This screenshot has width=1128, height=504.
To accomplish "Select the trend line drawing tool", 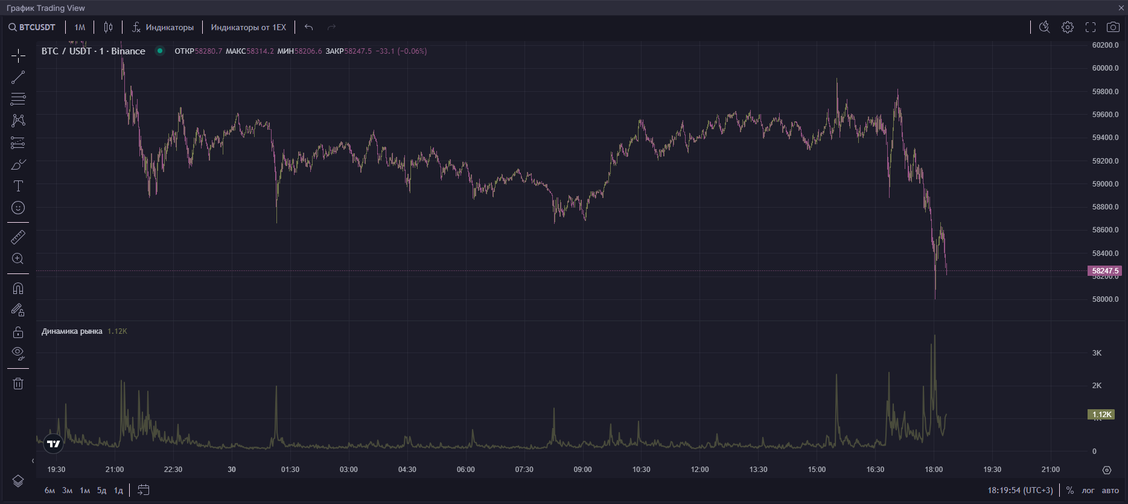I will coord(18,77).
